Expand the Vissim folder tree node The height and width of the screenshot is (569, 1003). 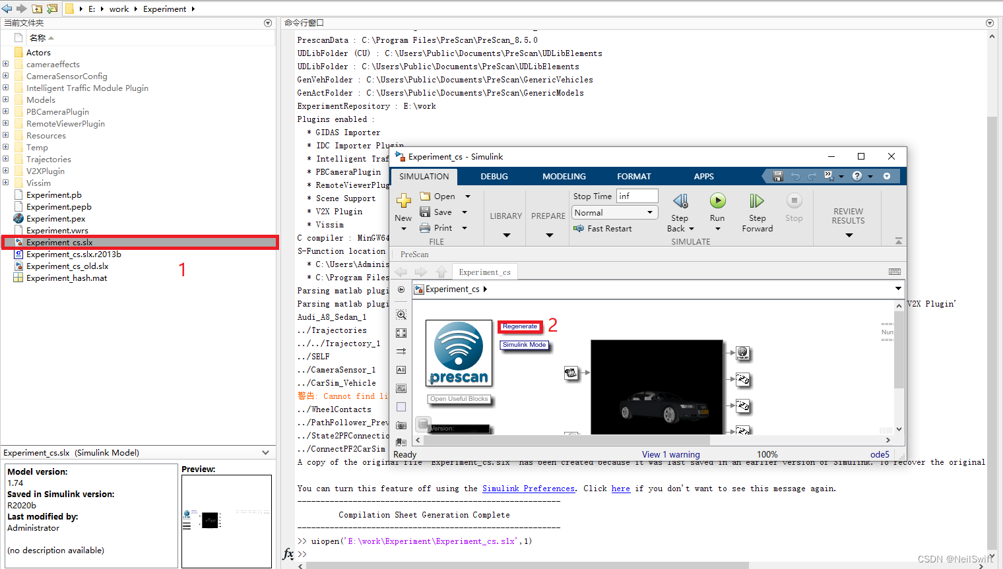click(x=5, y=183)
